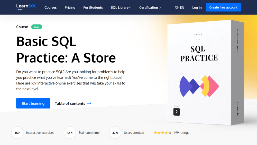
Task: Click the green Basic badge
Action: (36, 27)
